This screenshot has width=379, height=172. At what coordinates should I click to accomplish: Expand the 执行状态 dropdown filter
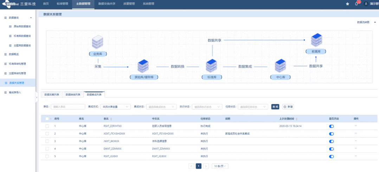point(207,107)
